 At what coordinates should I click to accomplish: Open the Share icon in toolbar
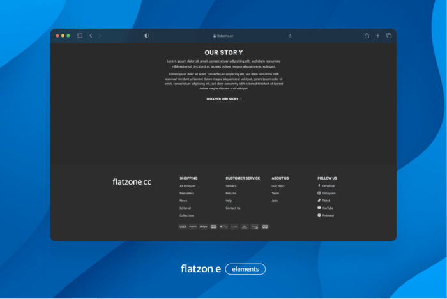point(367,36)
